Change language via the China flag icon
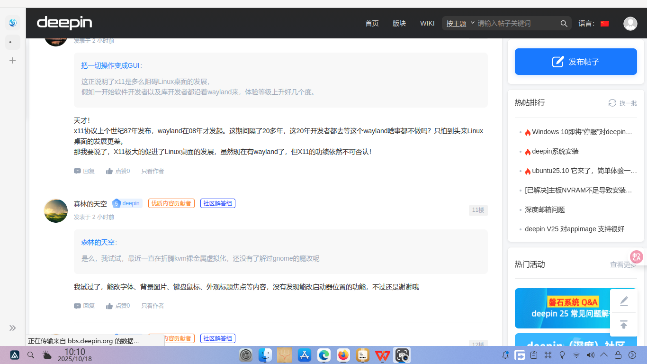647x364 pixels. 605,23
